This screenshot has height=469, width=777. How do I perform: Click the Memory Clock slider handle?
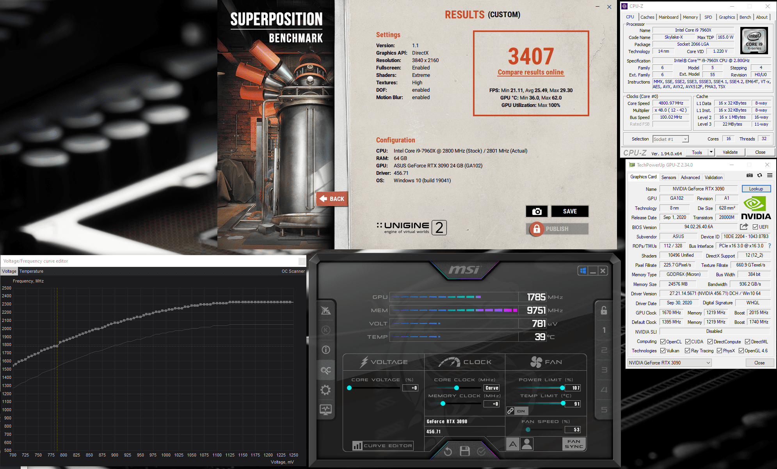tap(443, 403)
